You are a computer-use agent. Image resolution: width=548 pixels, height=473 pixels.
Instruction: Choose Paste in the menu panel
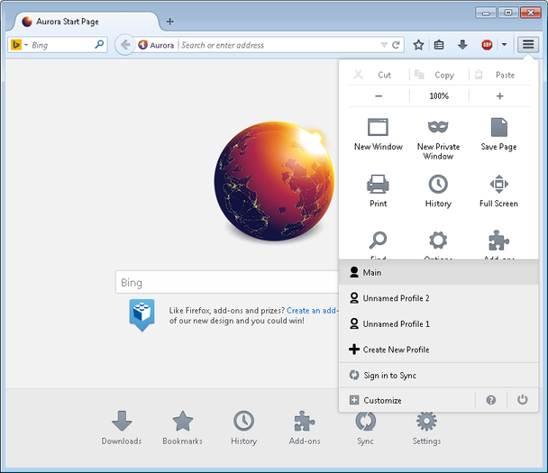(x=499, y=75)
